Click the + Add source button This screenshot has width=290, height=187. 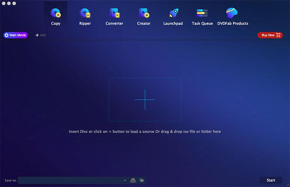click(x=41, y=35)
